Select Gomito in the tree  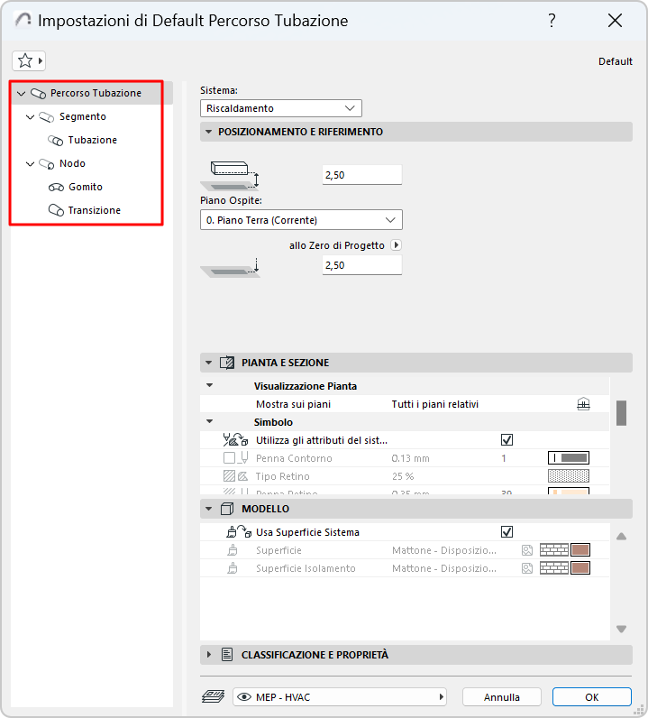pyautogui.click(x=86, y=187)
